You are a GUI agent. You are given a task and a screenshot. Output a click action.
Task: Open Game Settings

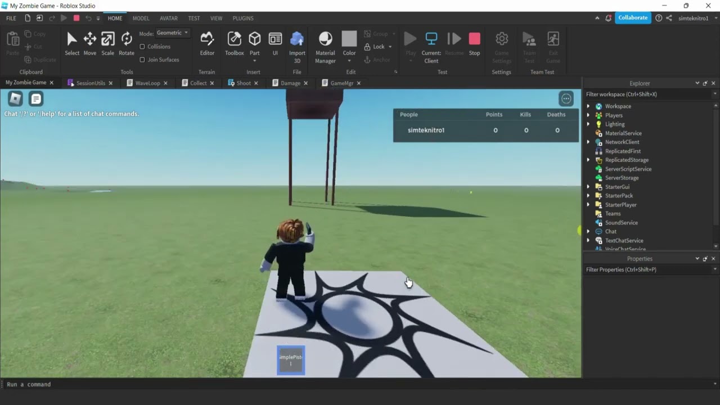pyautogui.click(x=502, y=47)
